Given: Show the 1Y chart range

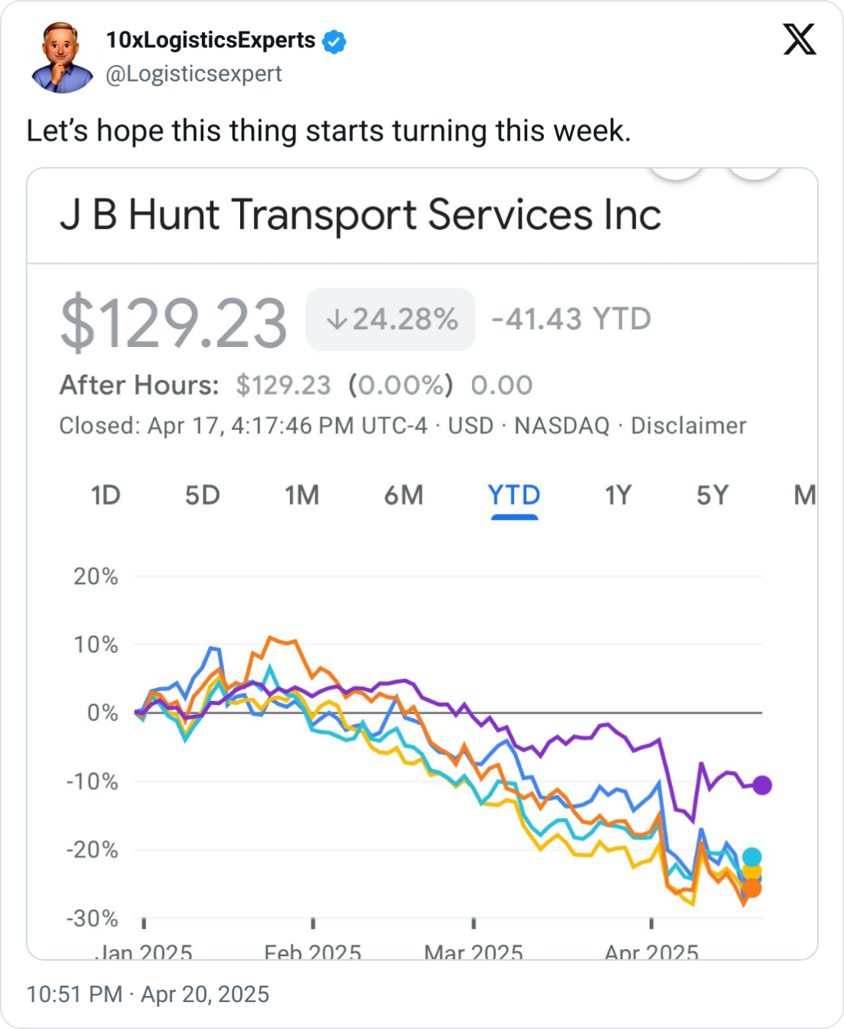Looking at the screenshot, I should (x=618, y=495).
